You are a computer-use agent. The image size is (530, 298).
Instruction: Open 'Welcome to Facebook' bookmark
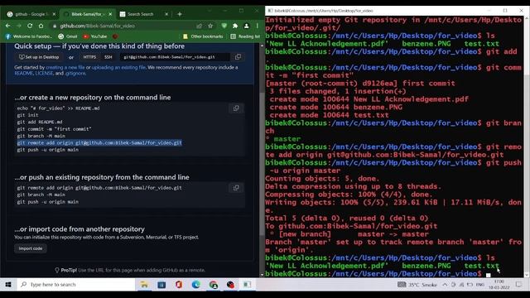click(x=29, y=36)
